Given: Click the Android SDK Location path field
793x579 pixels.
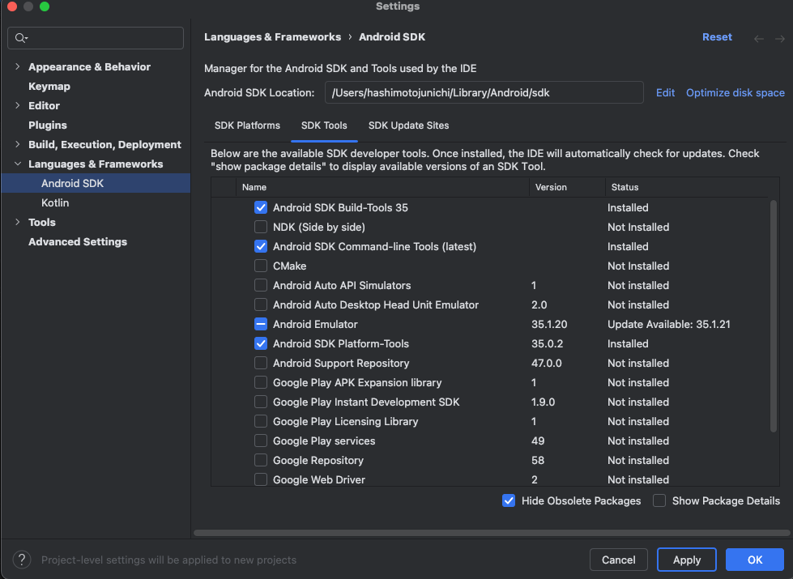Looking at the screenshot, I should [484, 92].
